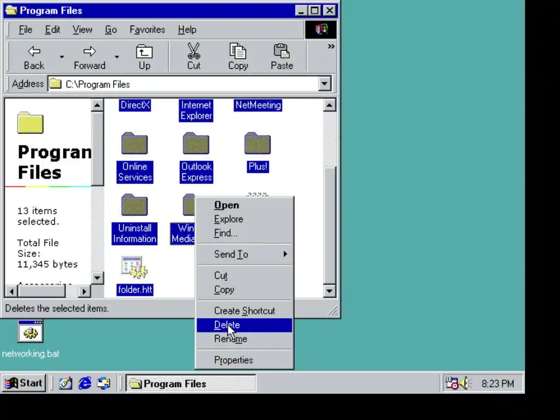Viewport: 560px width, 420px height.
Task: Click the Task Scheduler tray icon
Action: [x=451, y=383]
